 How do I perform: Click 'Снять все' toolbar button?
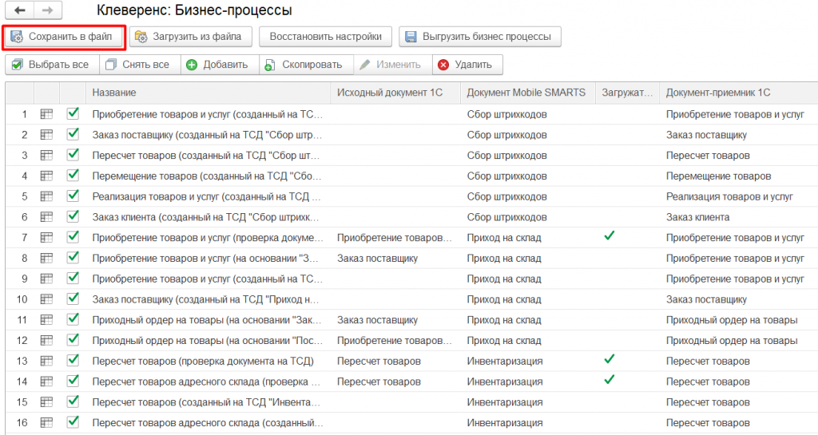tap(140, 65)
